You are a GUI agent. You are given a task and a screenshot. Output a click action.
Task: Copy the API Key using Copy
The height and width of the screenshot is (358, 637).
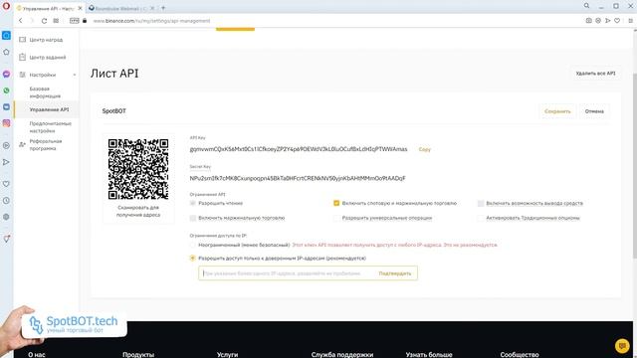425,149
